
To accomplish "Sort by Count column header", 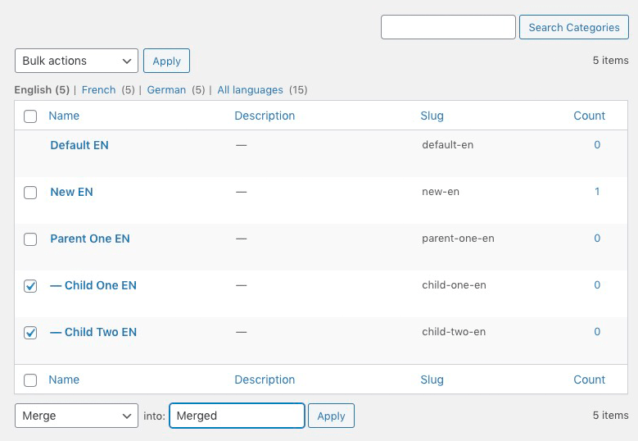I will 589,116.
